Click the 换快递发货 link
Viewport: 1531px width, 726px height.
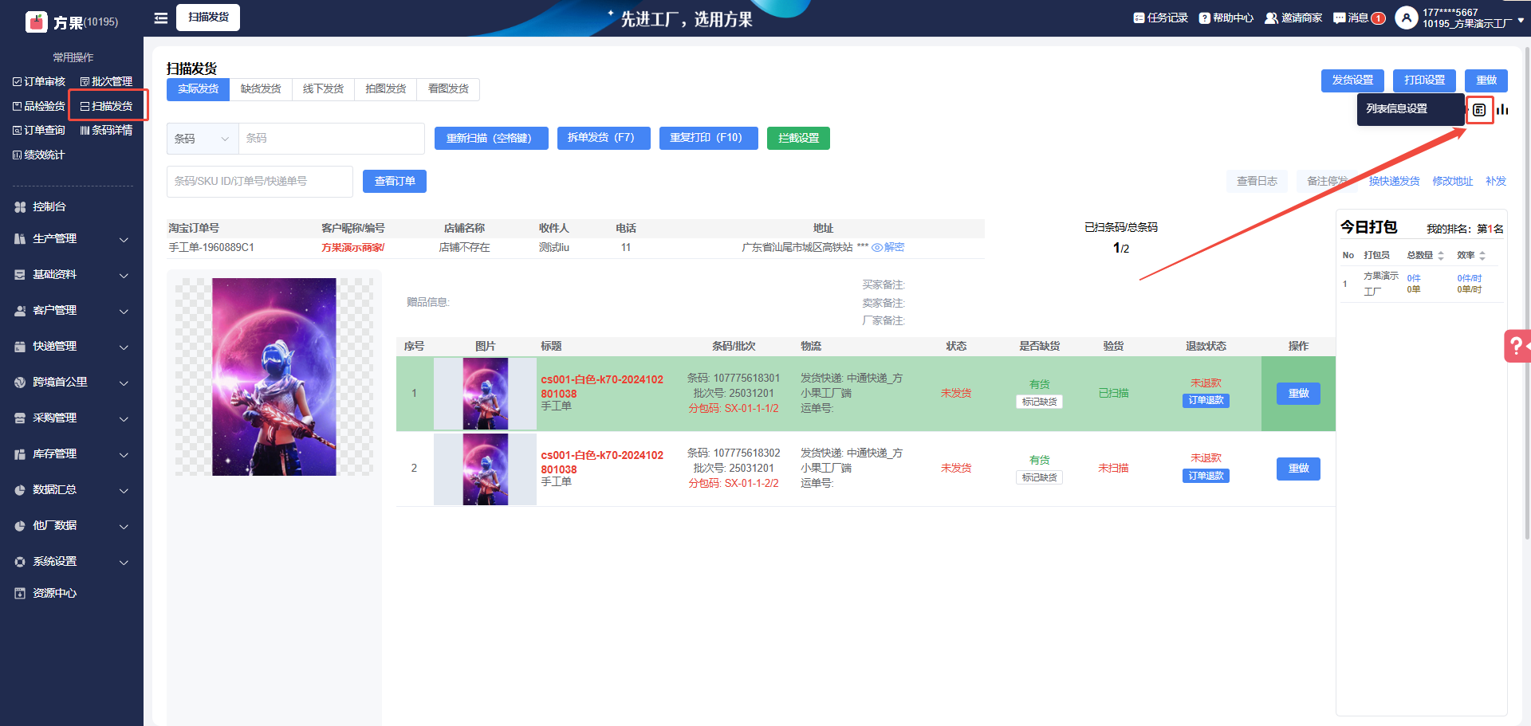pyautogui.click(x=1394, y=182)
